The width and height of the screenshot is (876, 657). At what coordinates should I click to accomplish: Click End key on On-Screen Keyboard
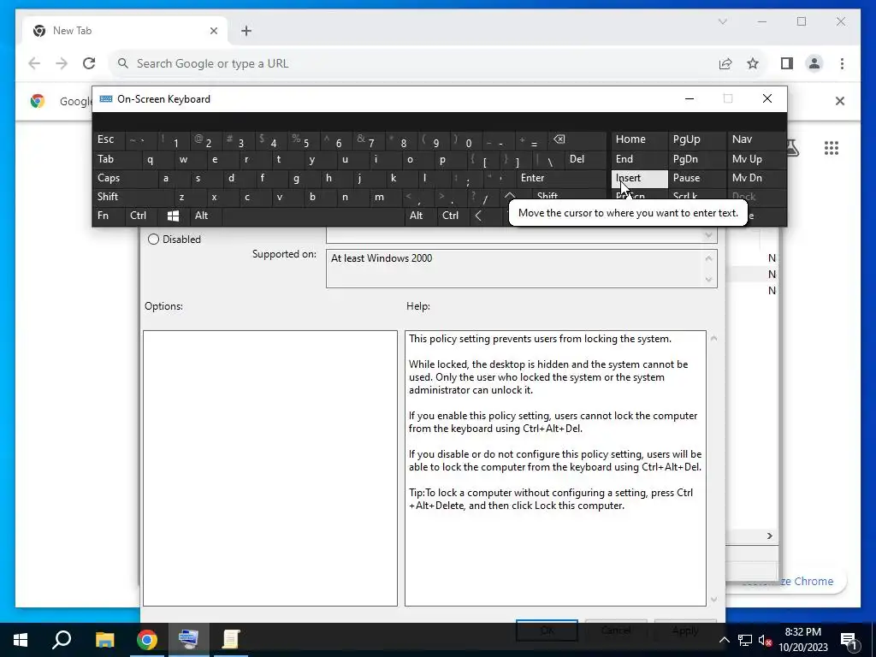640,159
